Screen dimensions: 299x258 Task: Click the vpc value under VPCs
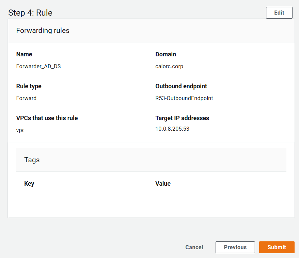coord(20,130)
